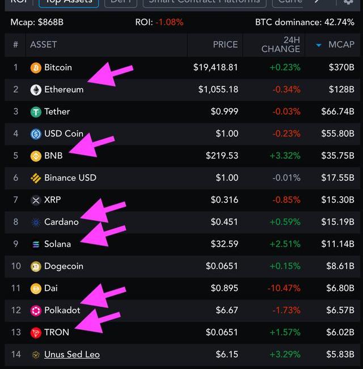
Task: Click the Dai logo icon
Action: [x=36, y=288]
